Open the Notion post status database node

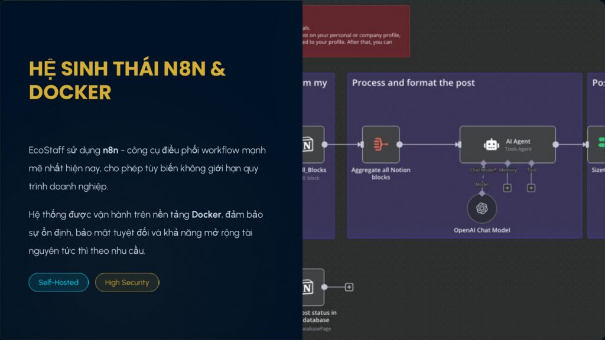313,287
